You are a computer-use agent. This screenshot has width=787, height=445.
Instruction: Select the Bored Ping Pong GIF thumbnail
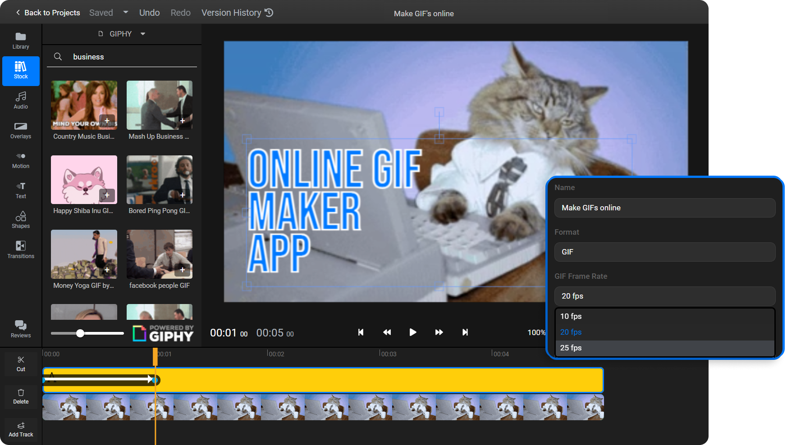point(159,180)
